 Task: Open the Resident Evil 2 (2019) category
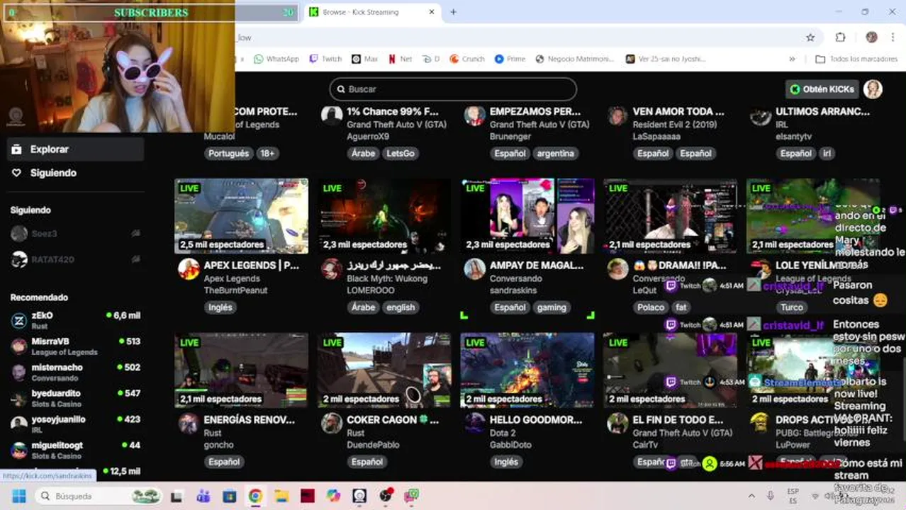675,125
